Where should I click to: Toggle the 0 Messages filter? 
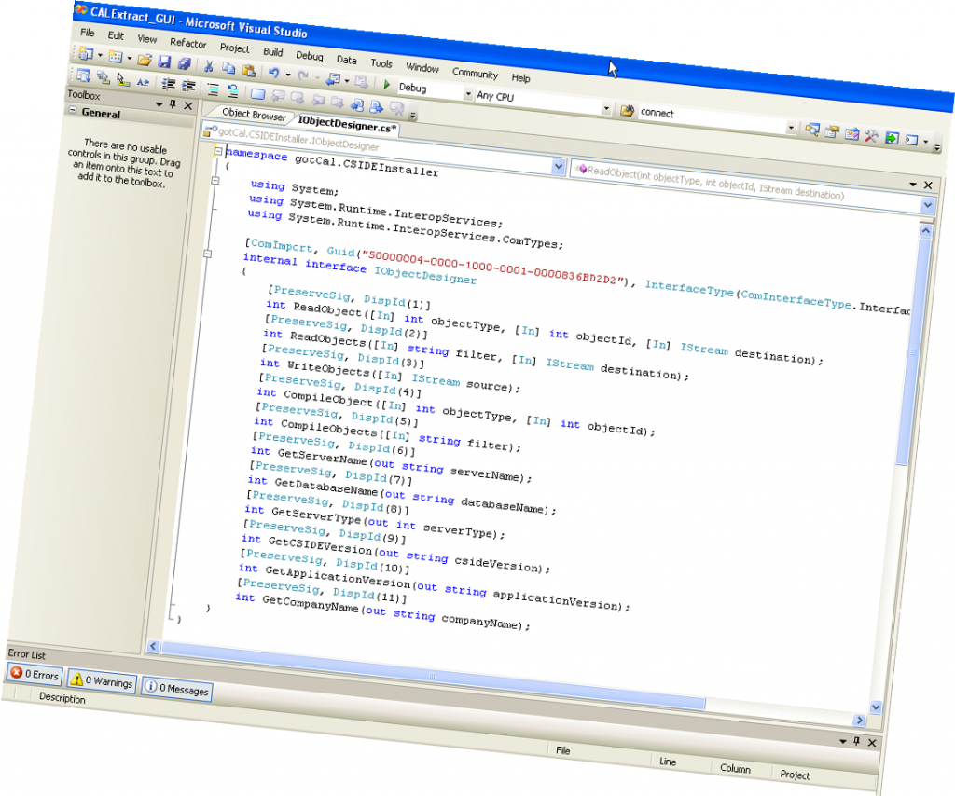tap(175, 690)
